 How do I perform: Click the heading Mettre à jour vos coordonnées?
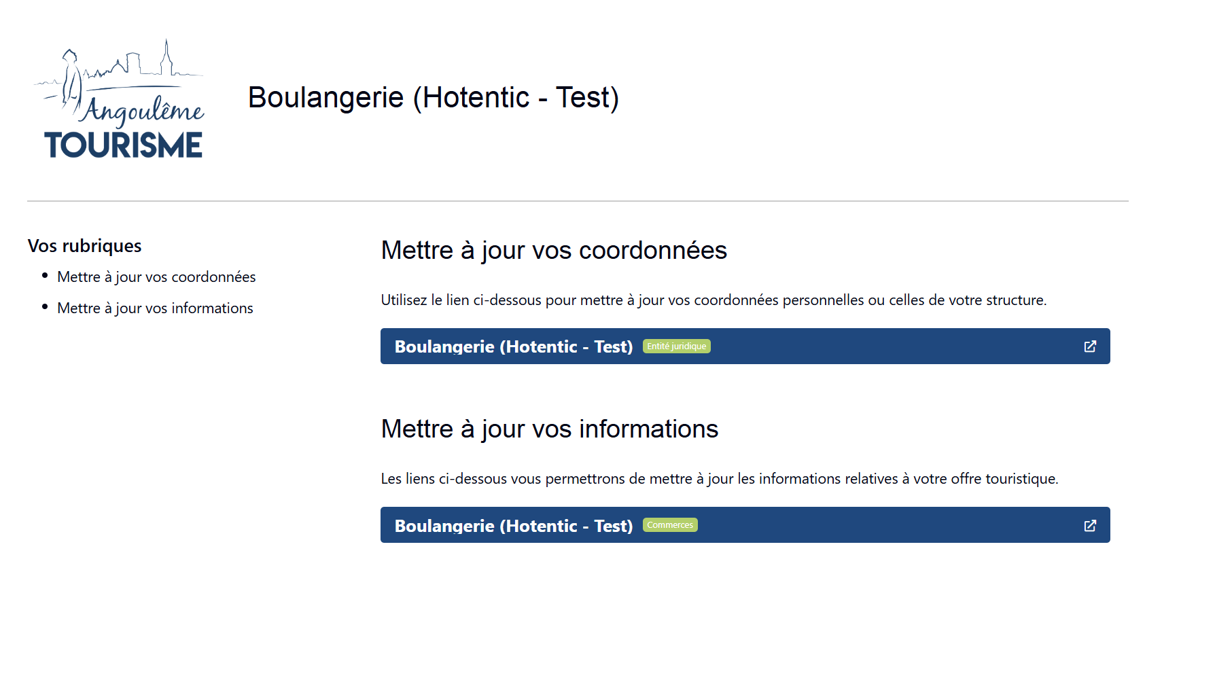pos(553,250)
